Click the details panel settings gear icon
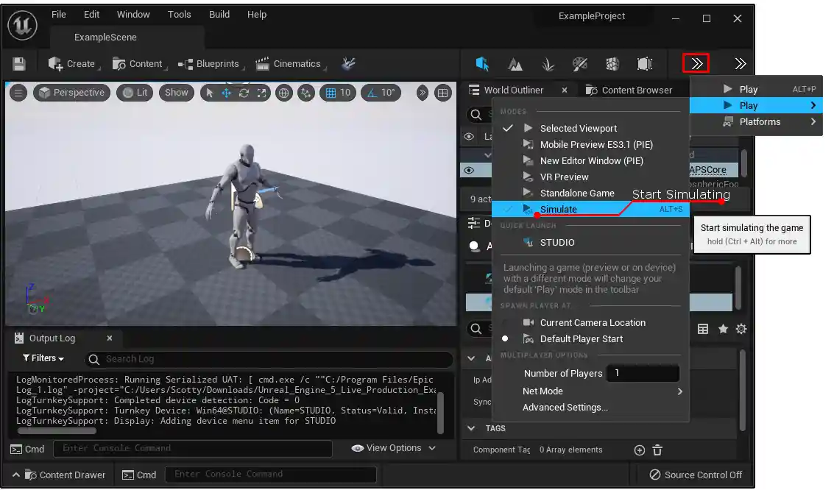This screenshot has width=834, height=490. pos(741,329)
